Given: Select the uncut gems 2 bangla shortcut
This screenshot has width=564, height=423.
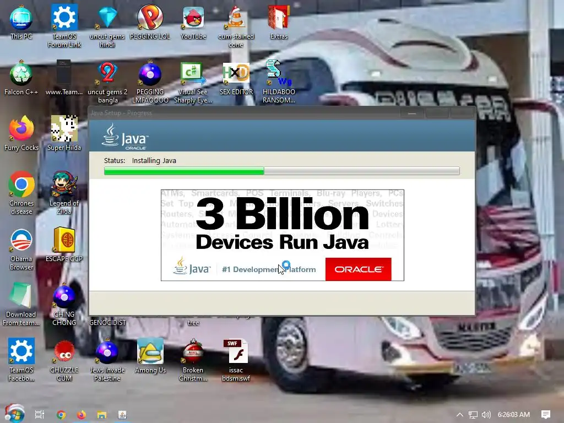Looking at the screenshot, I should coord(107,82).
